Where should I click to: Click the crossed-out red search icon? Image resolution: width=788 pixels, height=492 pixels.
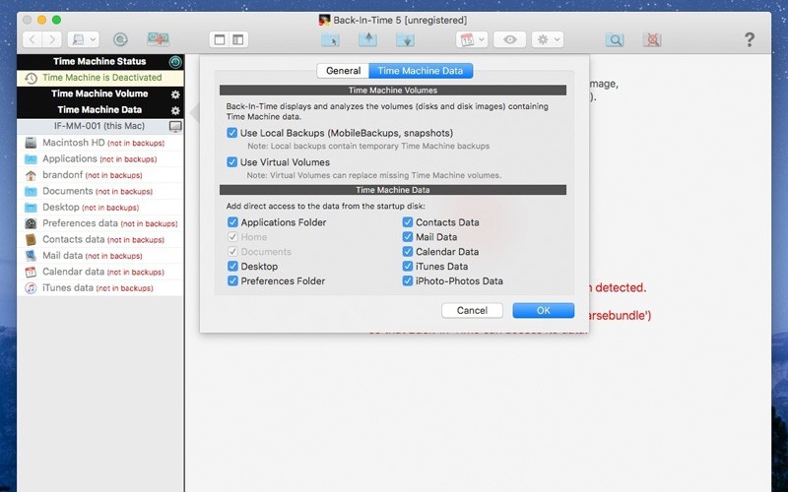pyautogui.click(x=652, y=39)
